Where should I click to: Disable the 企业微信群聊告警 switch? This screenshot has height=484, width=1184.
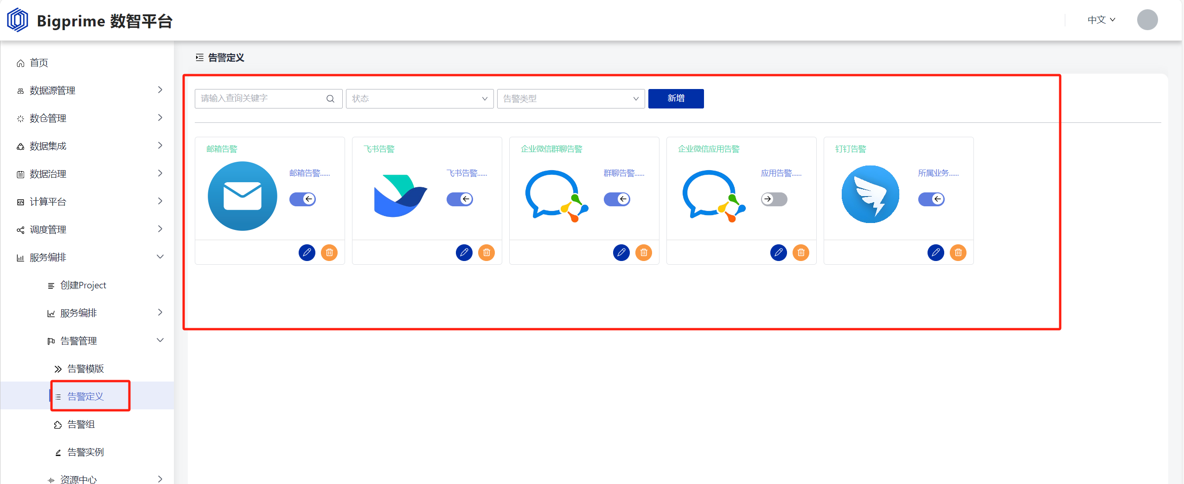pos(617,199)
